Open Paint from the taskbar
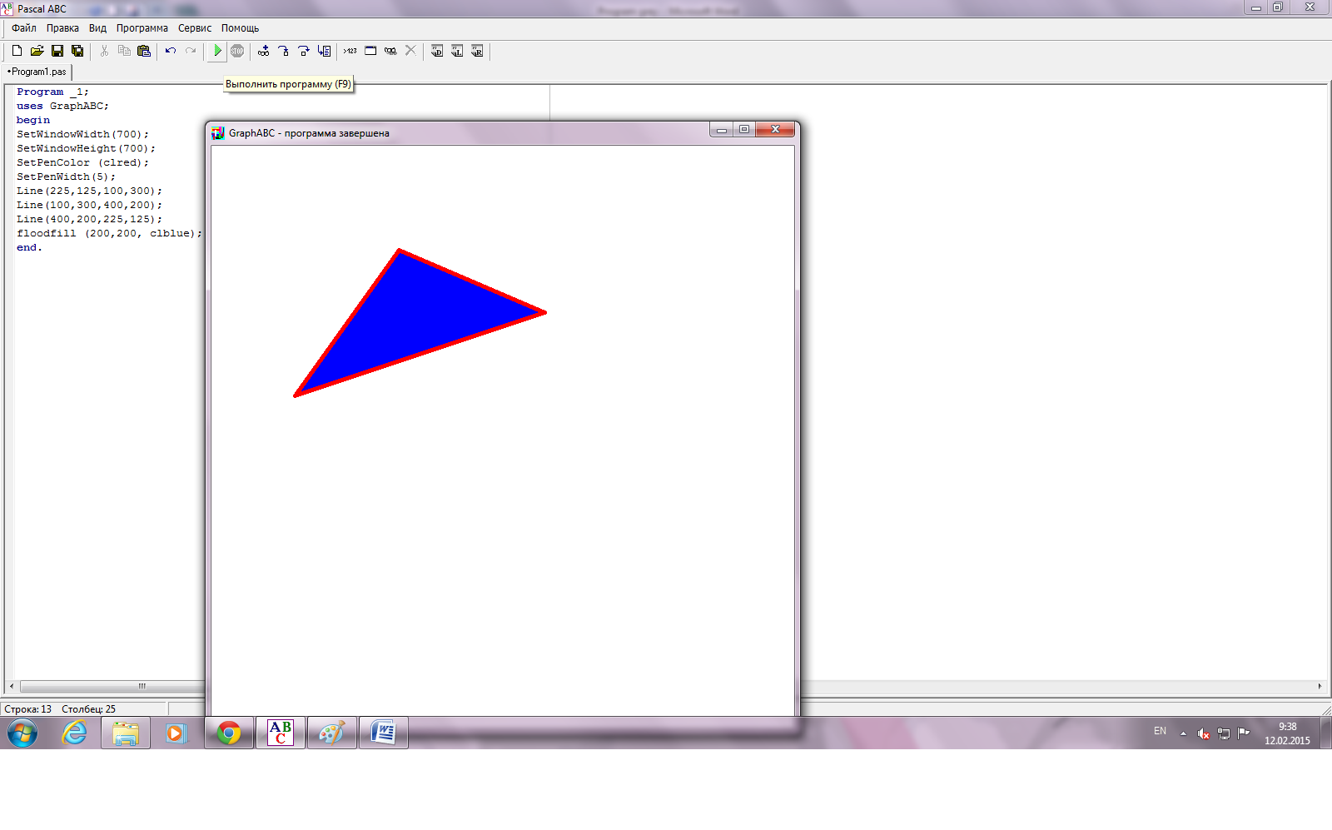 (332, 733)
